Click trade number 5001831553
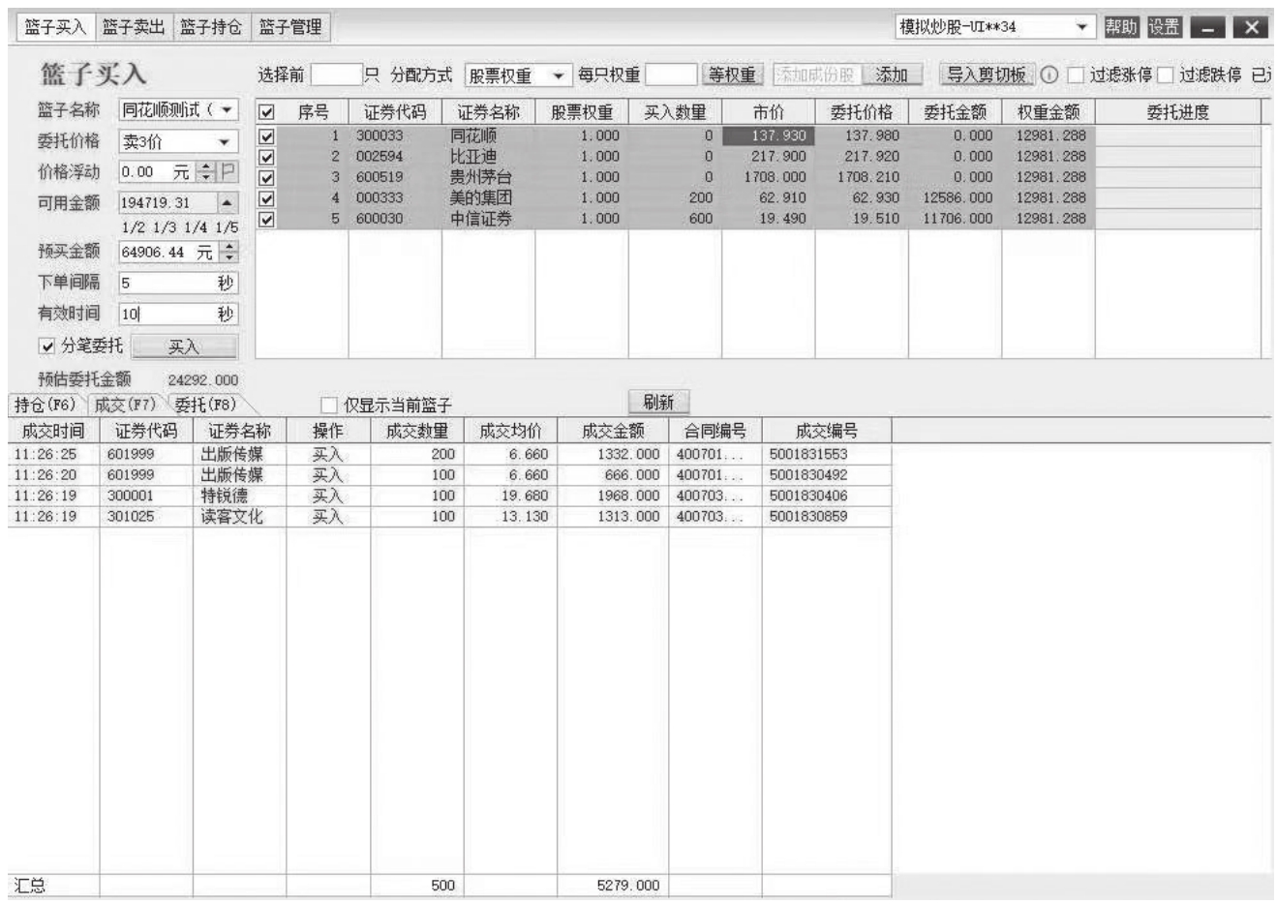The height and width of the screenshot is (904, 1277). pyautogui.click(x=808, y=455)
